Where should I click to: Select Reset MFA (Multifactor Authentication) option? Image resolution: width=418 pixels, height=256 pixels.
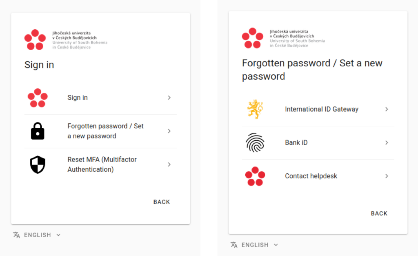[x=102, y=164]
